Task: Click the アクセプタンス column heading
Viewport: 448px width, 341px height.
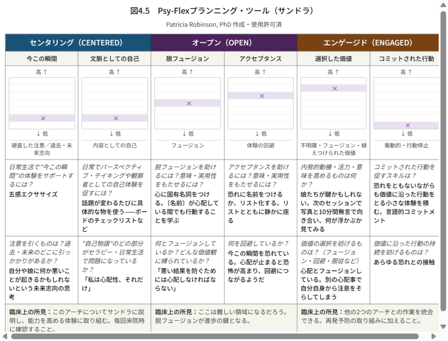Action: pos(261,58)
